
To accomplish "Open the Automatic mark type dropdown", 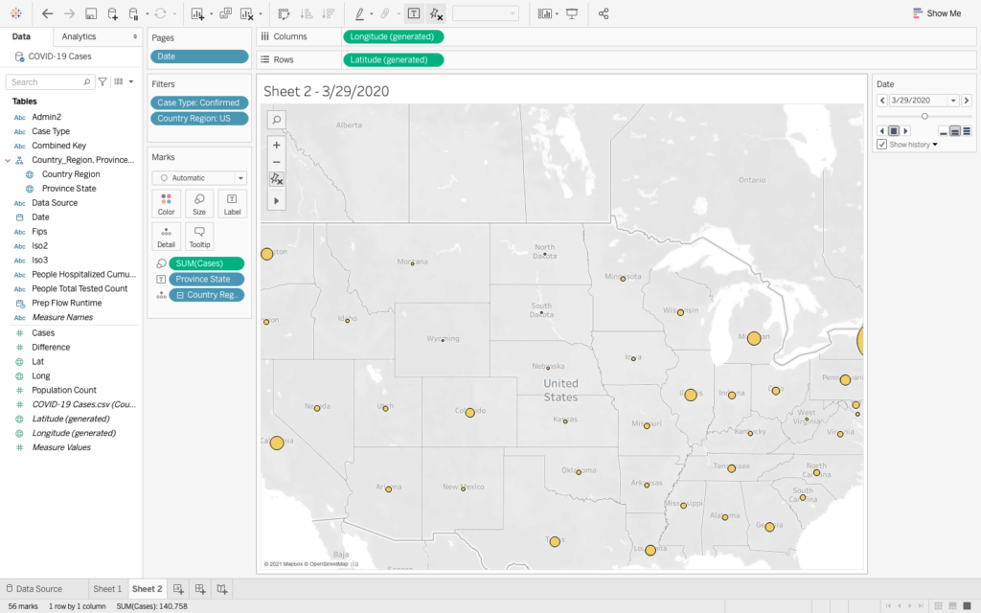I will tap(240, 178).
